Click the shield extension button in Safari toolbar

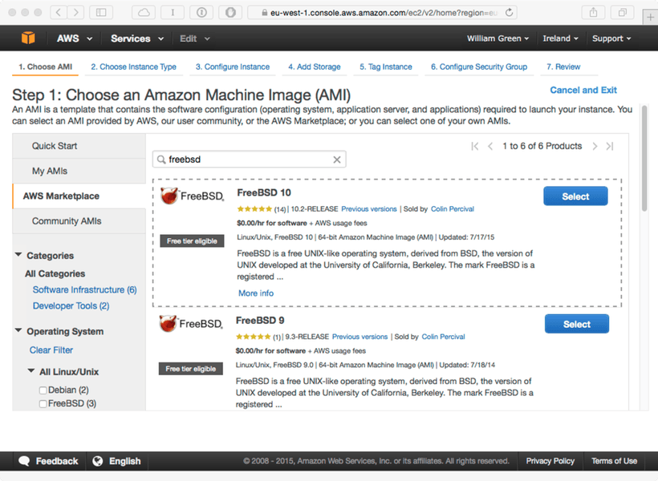point(230,12)
